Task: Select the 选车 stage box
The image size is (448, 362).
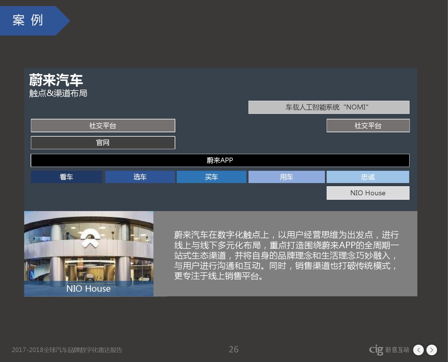Action: pyautogui.click(x=140, y=177)
